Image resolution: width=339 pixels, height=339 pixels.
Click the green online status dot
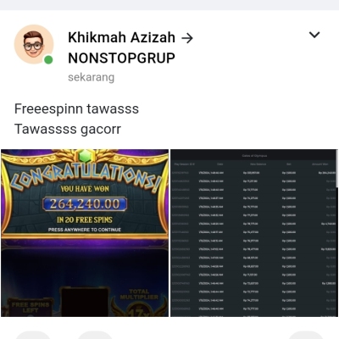pos(48,60)
